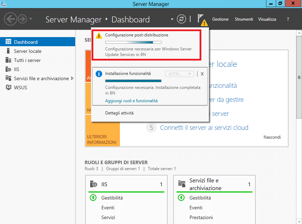Open WSUS in the side panel
Image resolution: width=302 pixels, height=224 pixels.
pyautogui.click(x=37, y=87)
